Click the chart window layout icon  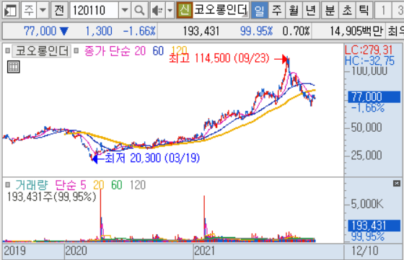click(11, 11)
